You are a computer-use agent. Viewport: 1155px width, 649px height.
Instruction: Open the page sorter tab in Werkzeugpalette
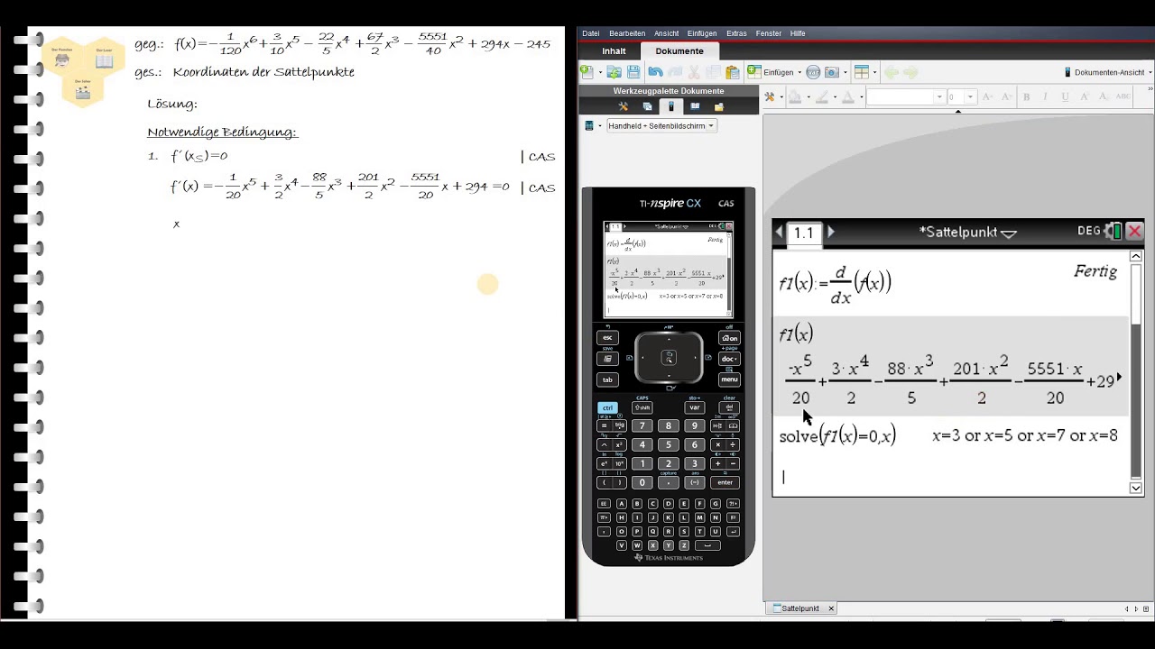(x=647, y=106)
